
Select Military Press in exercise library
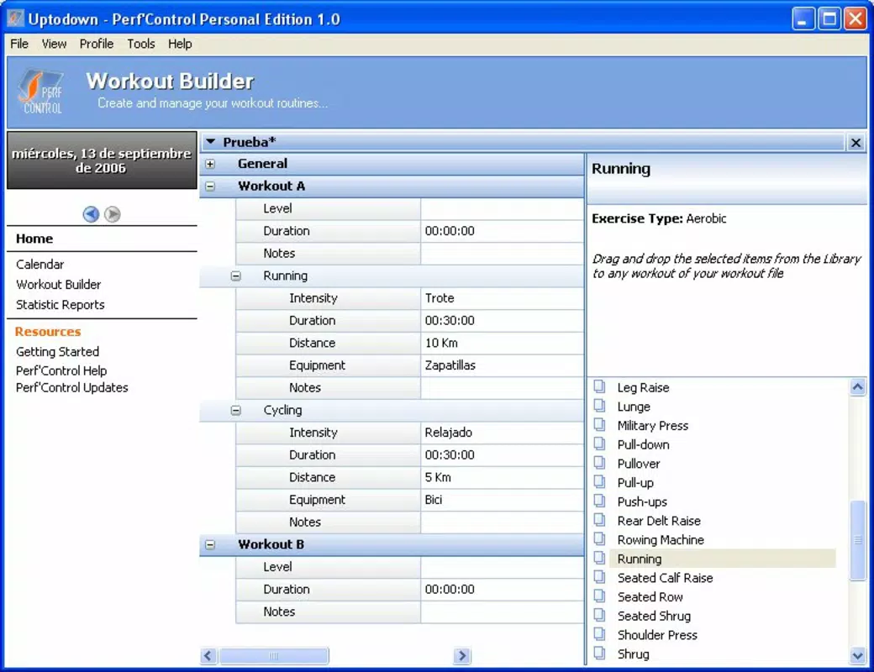pyautogui.click(x=653, y=425)
